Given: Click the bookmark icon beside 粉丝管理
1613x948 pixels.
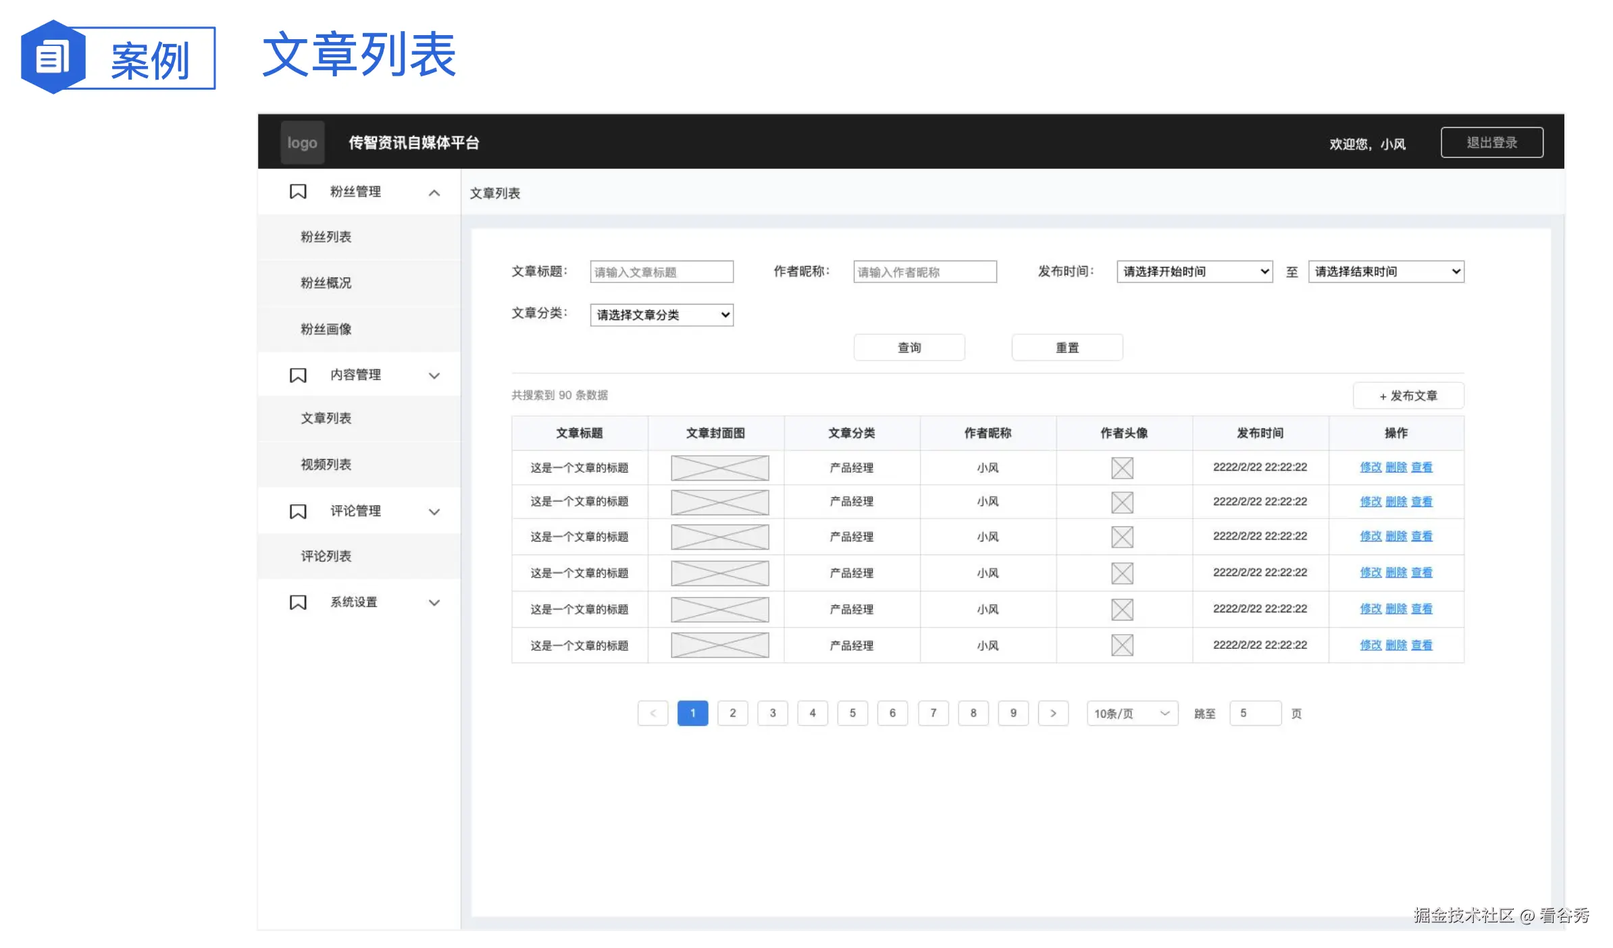Looking at the screenshot, I should [297, 191].
